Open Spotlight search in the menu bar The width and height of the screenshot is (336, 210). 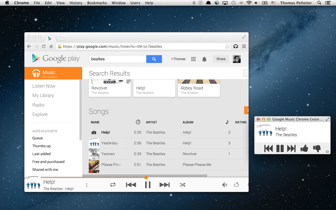[319, 3]
